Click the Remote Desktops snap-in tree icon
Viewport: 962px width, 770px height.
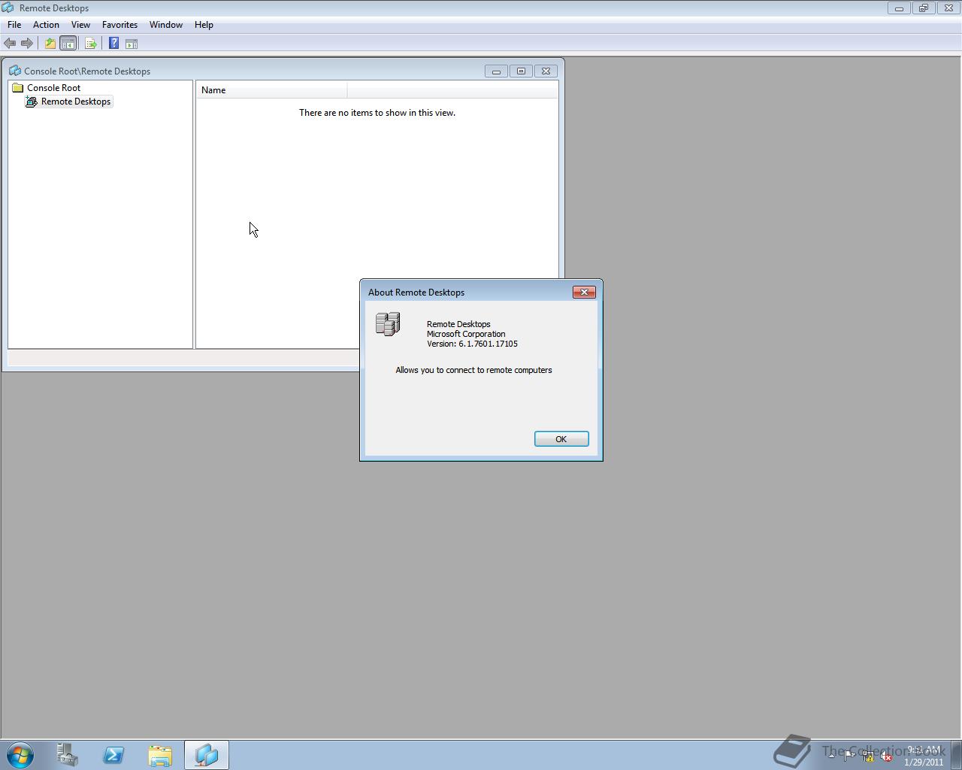tap(32, 102)
